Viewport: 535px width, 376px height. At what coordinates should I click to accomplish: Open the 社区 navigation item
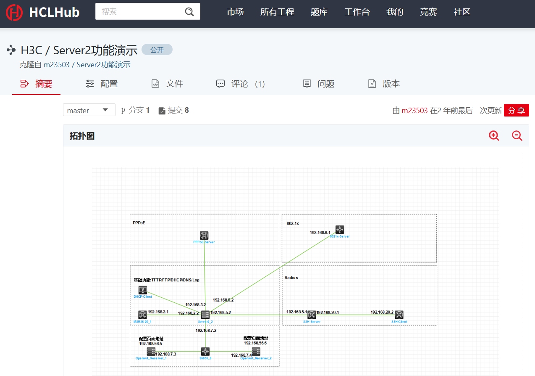click(x=462, y=12)
